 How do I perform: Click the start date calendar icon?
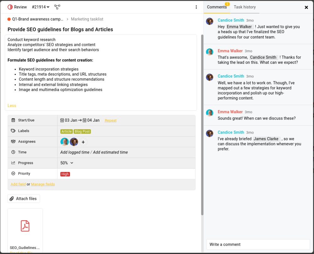62,120
